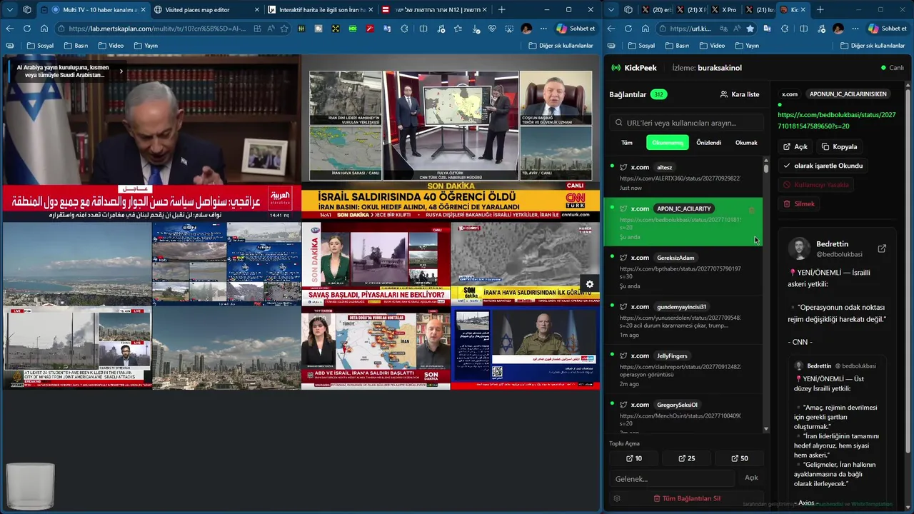Mark link as read with Okundu button

(x=823, y=166)
